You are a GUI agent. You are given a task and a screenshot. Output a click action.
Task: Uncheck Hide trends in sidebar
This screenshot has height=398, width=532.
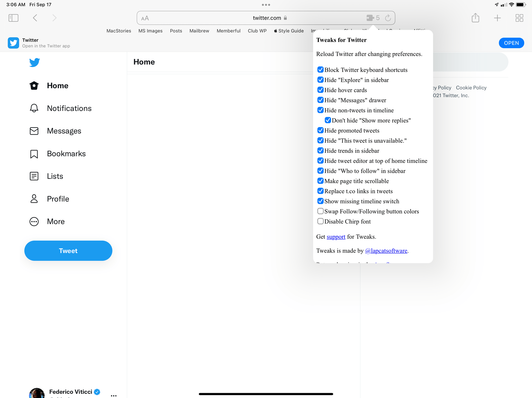(x=320, y=151)
